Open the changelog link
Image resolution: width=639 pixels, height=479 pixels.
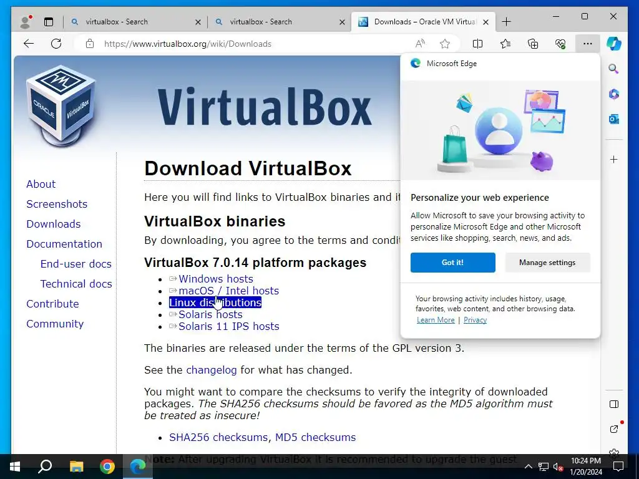tap(211, 370)
